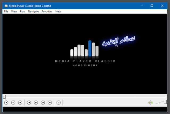Mute audio with the speaker icon

tap(151, 103)
